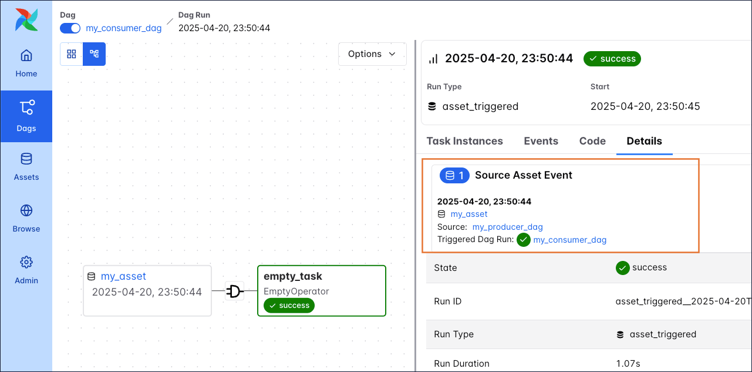Click the Browse sidebar icon

coord(26,218)
